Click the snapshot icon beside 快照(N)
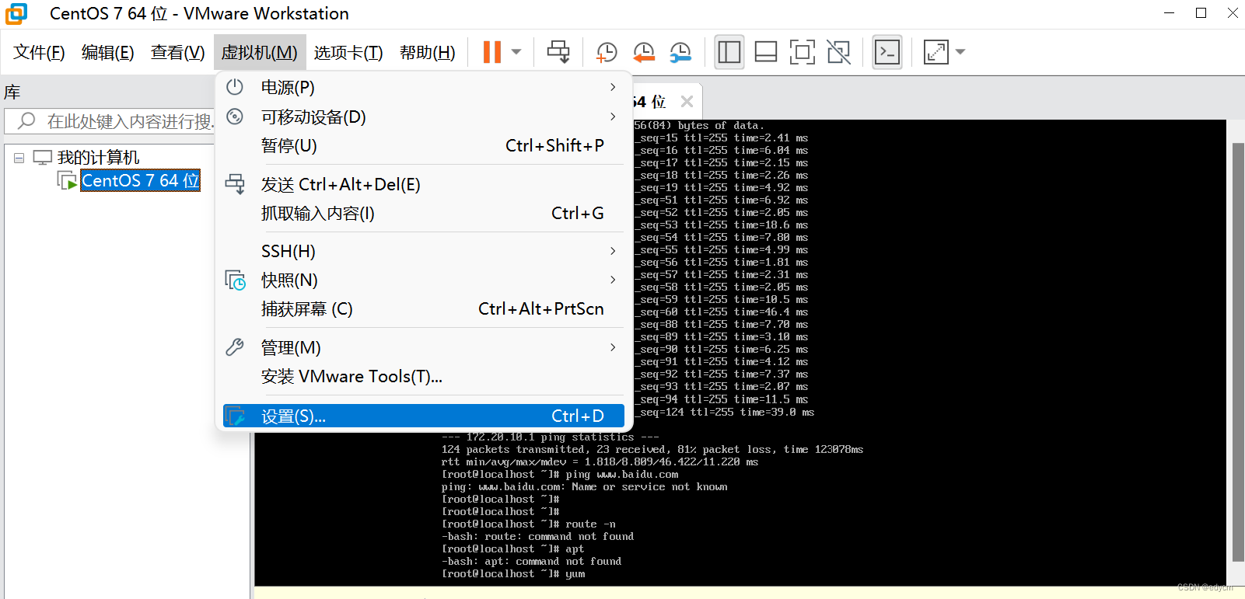Screen dimensions: 1245x599 click(235, 280)
